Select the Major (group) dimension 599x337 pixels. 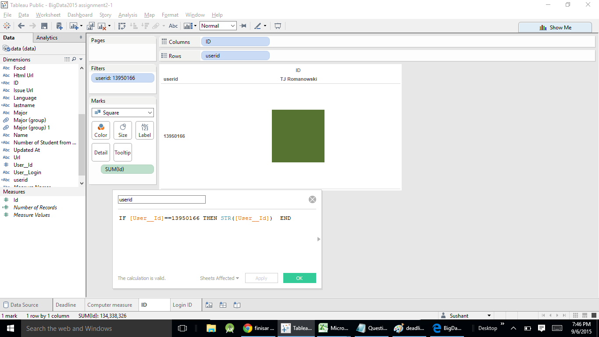(29, 120)
